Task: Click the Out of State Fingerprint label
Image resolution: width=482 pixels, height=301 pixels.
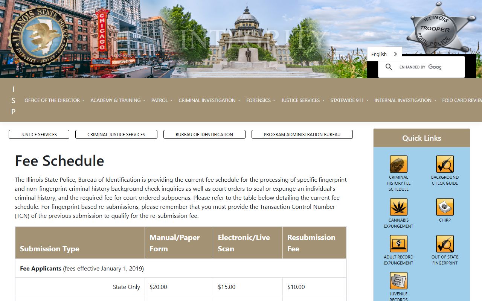Action: coord(445,260)
